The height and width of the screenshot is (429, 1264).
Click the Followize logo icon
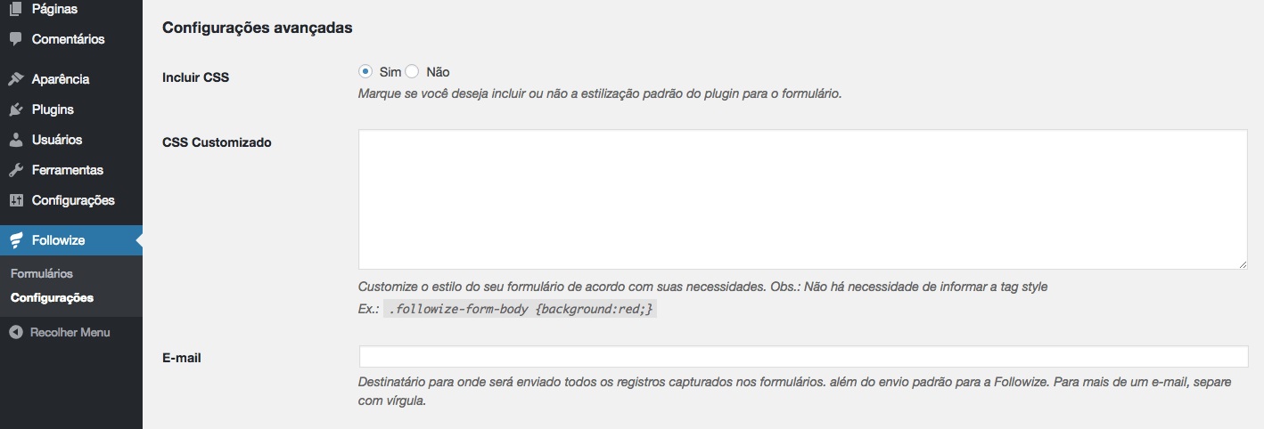point(15,240)
